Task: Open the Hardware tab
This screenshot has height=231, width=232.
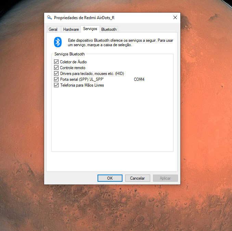Action: (71, 29)
